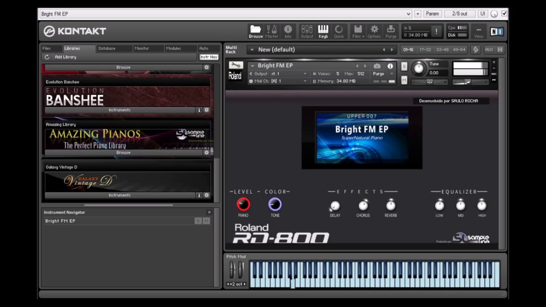This screenshot has height=307, width=546.
Task: Close the Instrument Navigator pane
Action: point(209,212)
